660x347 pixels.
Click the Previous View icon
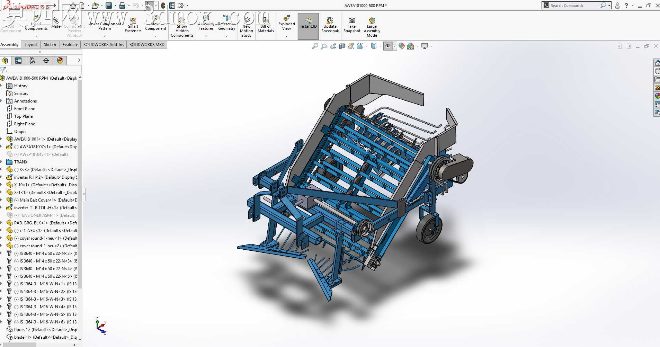click(333, 46)
